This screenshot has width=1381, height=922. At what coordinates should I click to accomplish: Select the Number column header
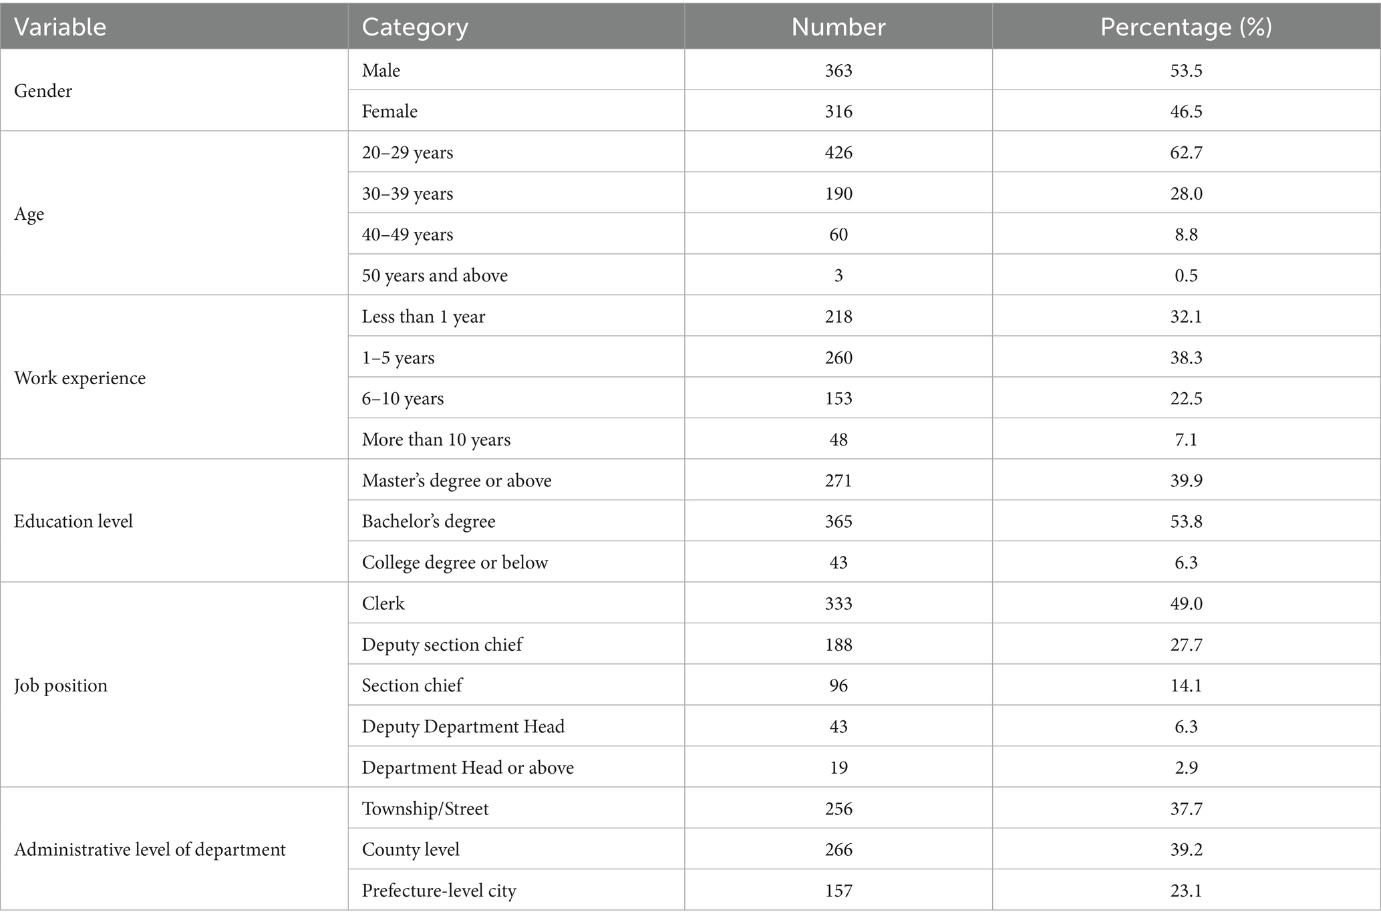tap(838, 27)
